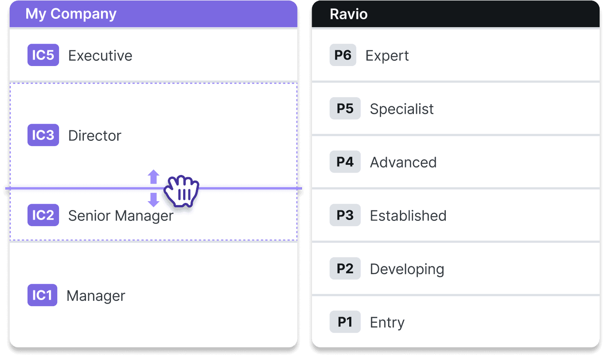Click the IC5 level badge
This screenshot has height=356, width=604.
[43, 55]
